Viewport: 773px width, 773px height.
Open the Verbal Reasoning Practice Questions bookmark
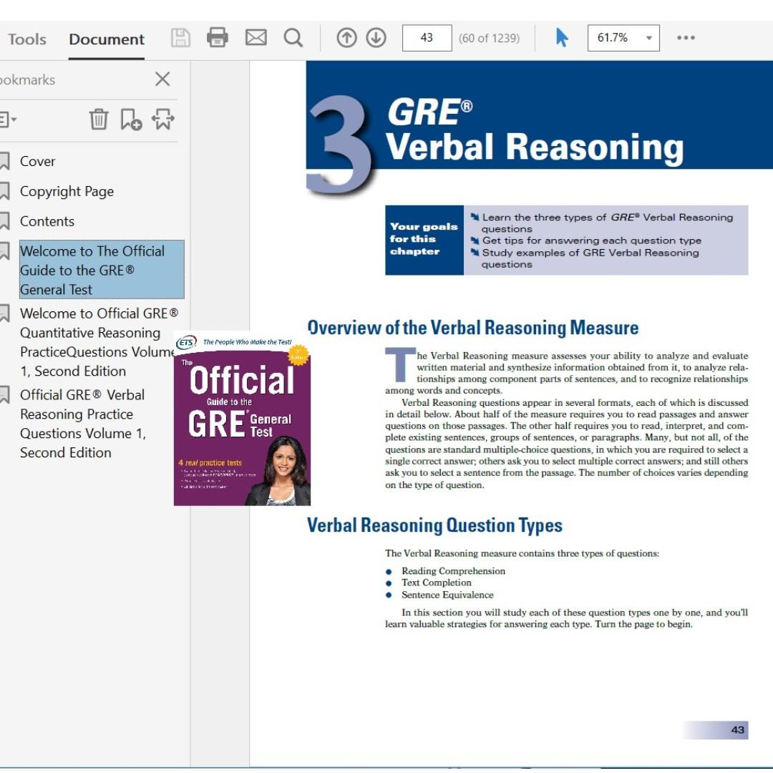(83, 424)
